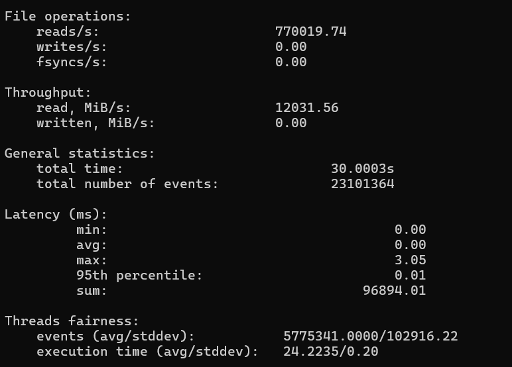Screen dimensions: 512x367
Task: Click the reads value 770019.74
Action: click(x=310, y=32)
